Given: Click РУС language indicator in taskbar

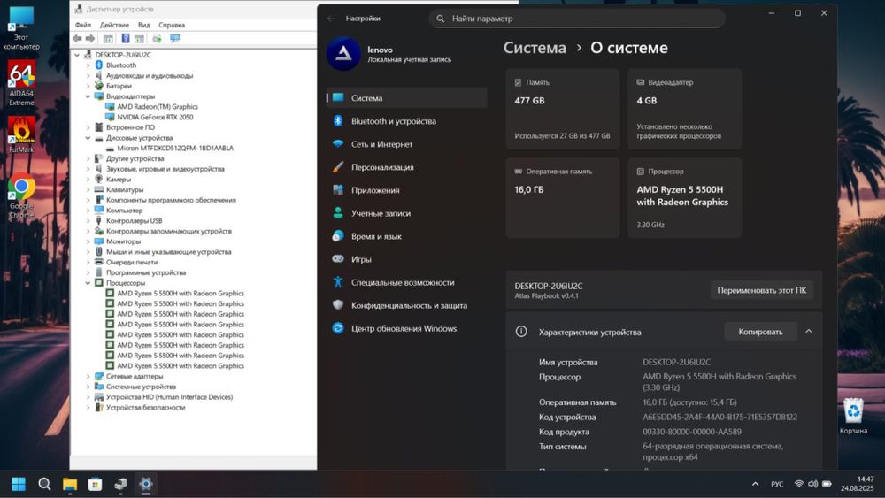Looking at the screenshot, I should (x=777, y=484).
